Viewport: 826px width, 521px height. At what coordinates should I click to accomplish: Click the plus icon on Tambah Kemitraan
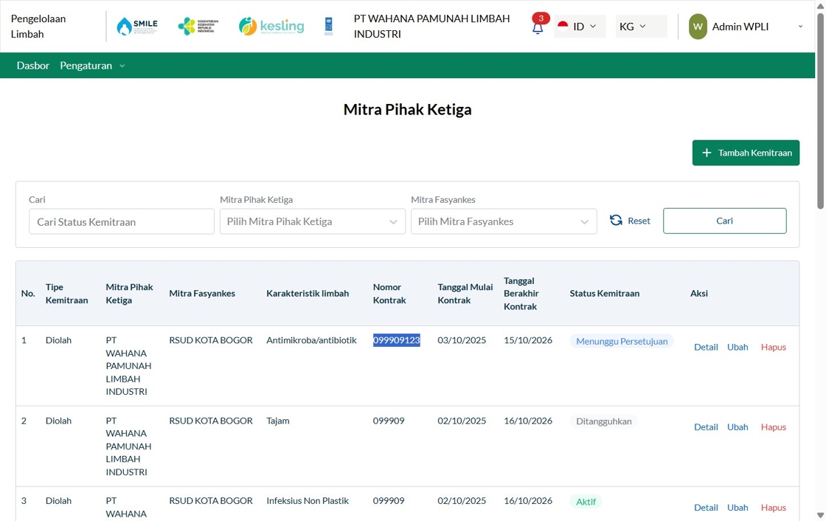707,153
